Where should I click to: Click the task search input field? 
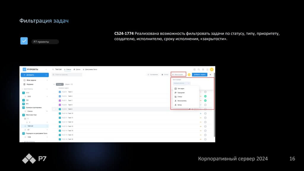(x=67, y=75)
